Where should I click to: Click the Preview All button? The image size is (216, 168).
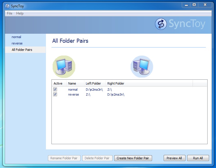tap(174, 158)
